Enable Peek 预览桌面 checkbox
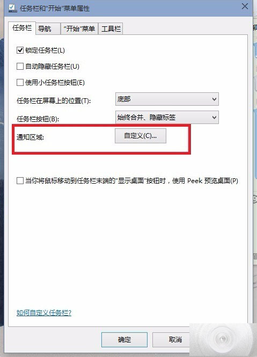The height and width of the screenshot is (357, 257). click(x=20, y=181)
